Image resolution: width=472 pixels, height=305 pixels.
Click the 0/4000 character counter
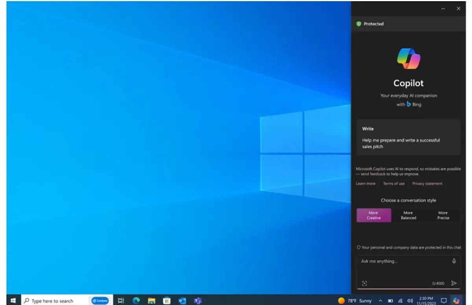click(x=438, y=283)
